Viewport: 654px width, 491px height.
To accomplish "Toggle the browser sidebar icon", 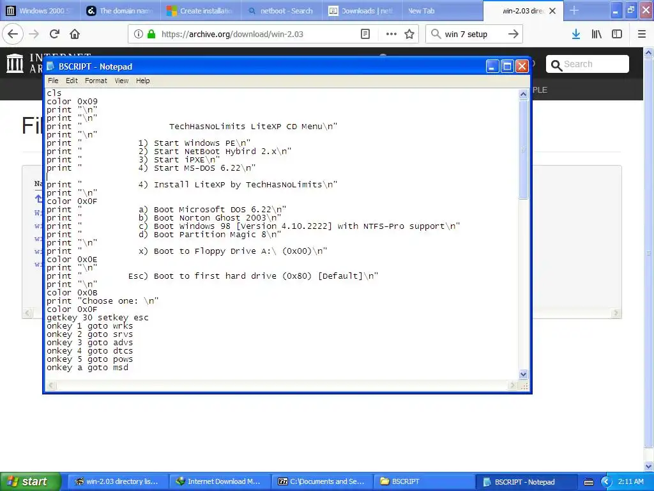I will [x=617, y=35].
